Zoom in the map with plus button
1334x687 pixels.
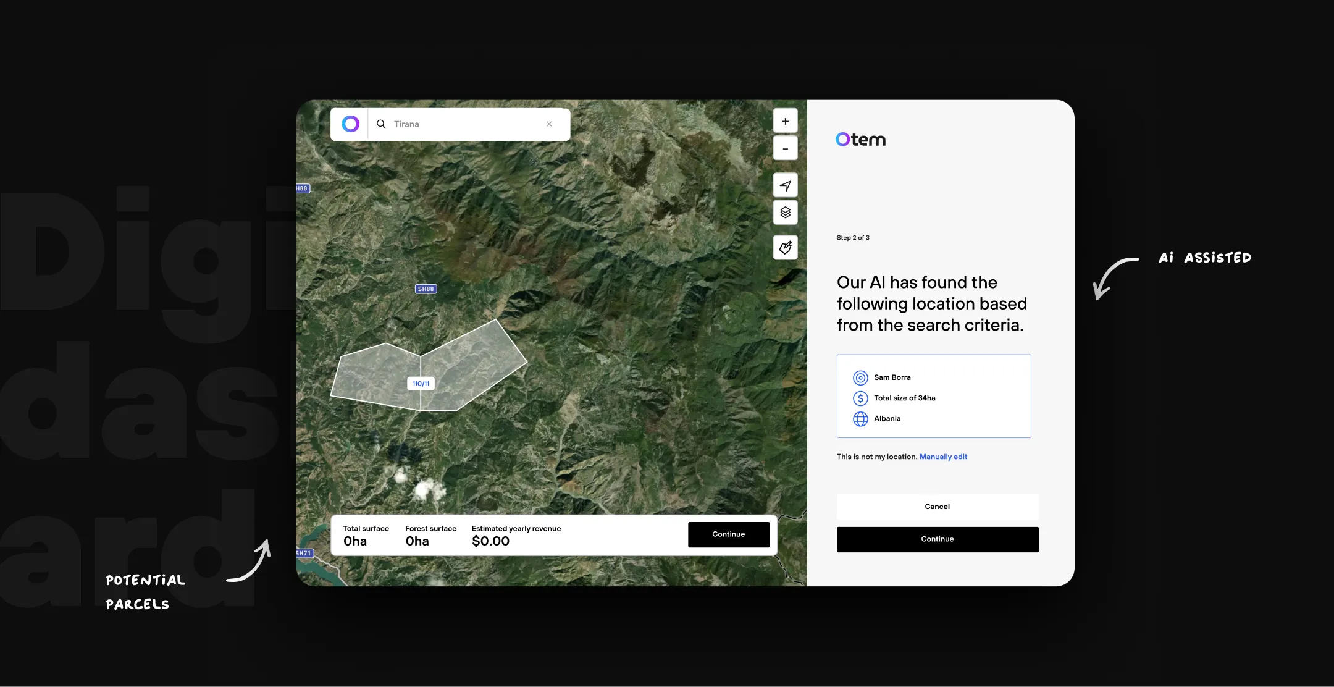click(x=786, y=121)
